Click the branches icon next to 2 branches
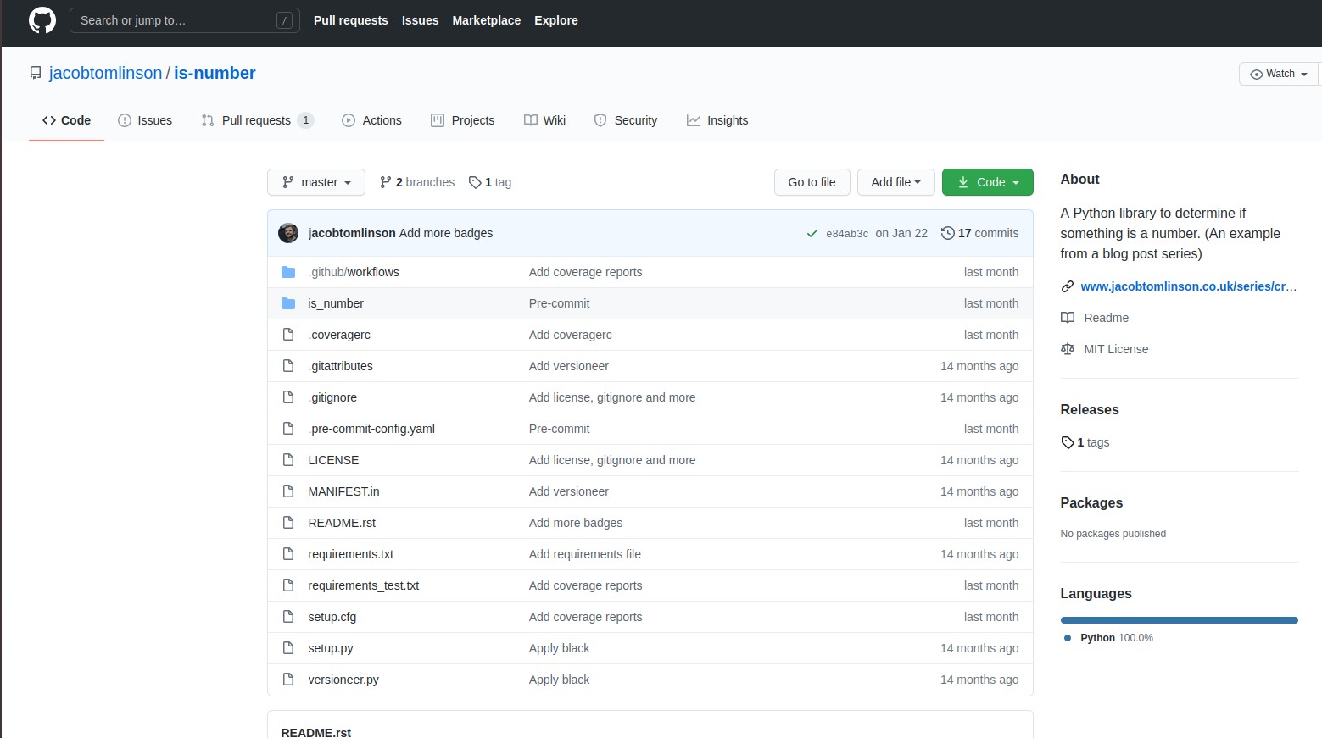Viewport: 1322px width, 738px height. click(386, 182)
